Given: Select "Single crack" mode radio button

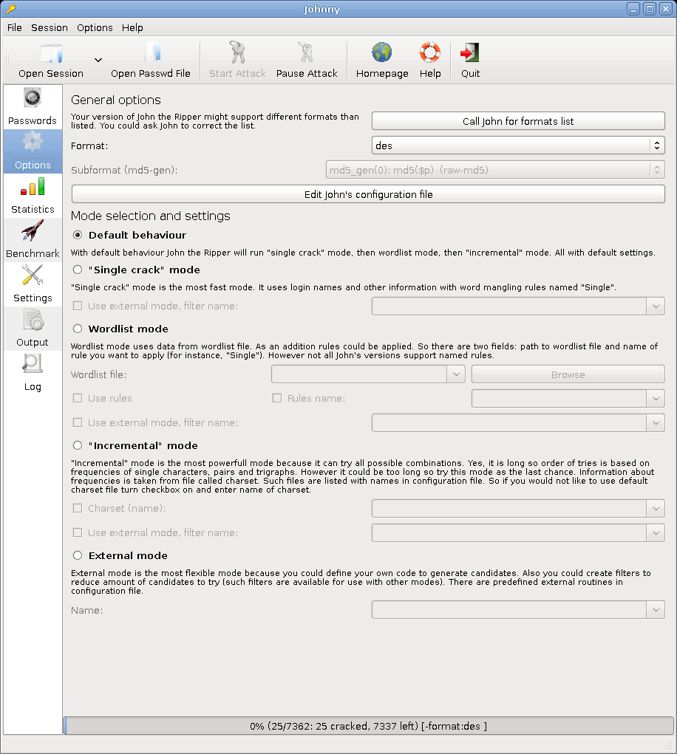Looking at the screenshot, I should coord(78,270).
